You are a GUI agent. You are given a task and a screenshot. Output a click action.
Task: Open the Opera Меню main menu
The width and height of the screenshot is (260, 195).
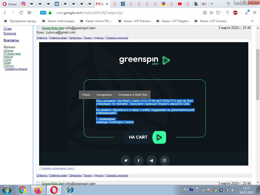[x=9, y=4]
